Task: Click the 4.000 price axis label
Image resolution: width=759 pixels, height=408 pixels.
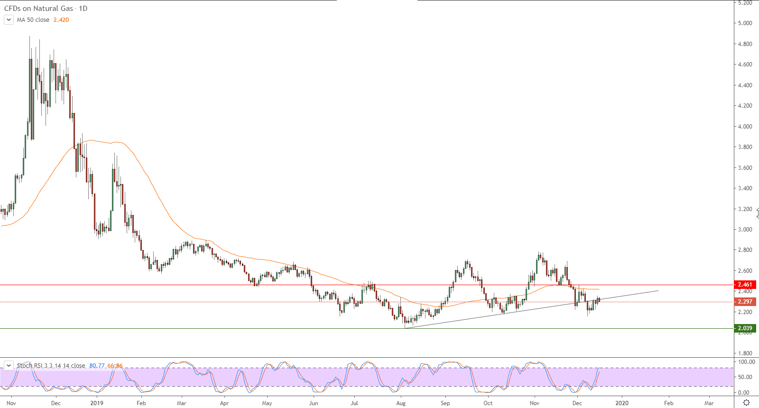Action: 745,127
